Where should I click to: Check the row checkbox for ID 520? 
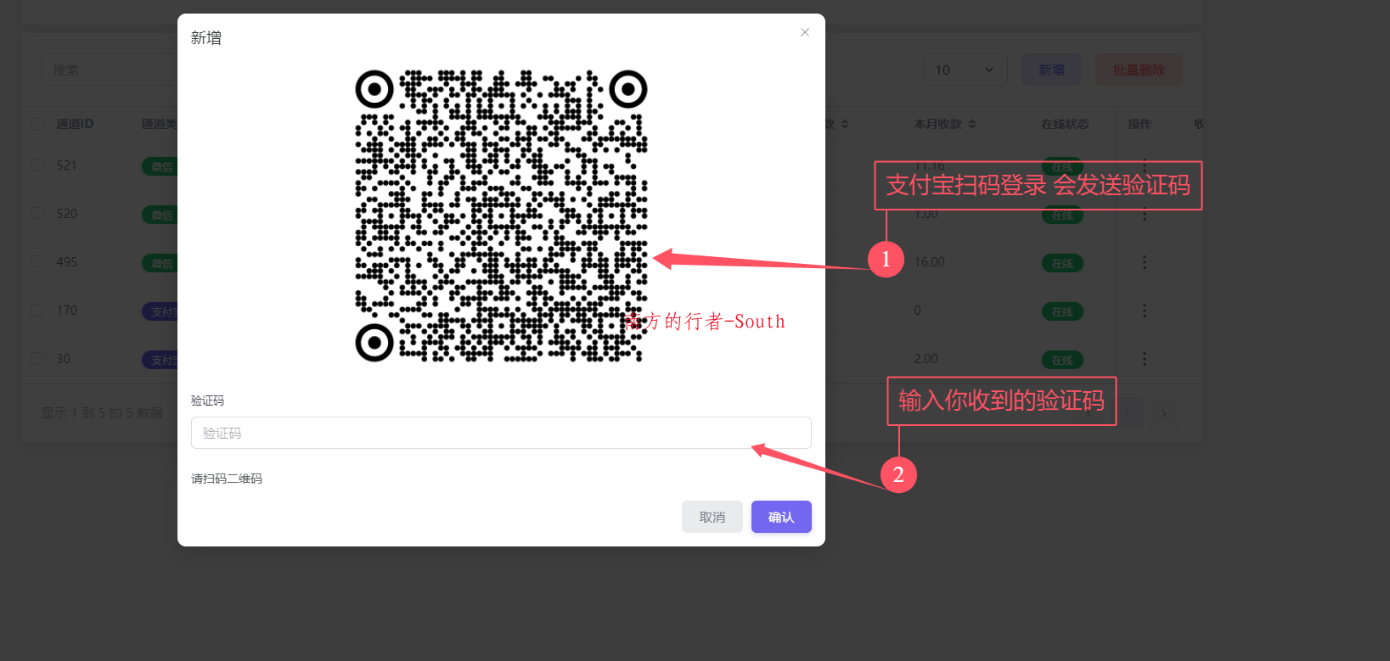[37, 213]
